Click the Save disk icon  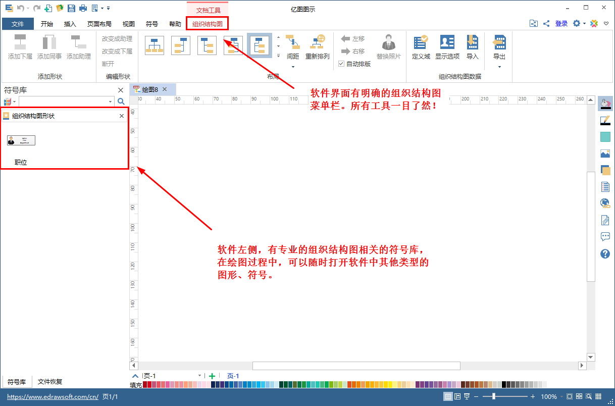71,8
